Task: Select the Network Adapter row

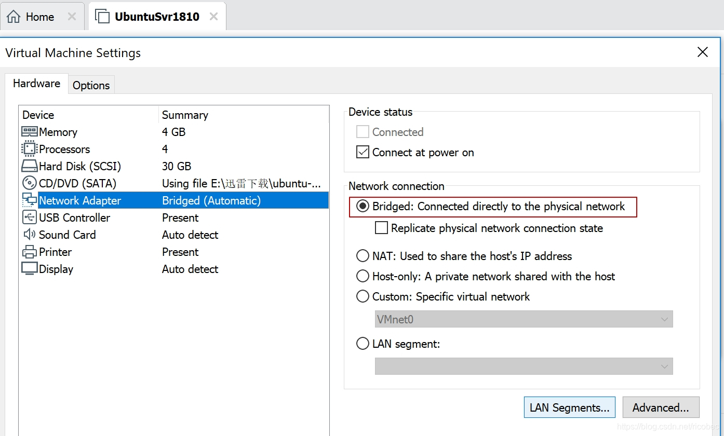Action: coord(174,200)
